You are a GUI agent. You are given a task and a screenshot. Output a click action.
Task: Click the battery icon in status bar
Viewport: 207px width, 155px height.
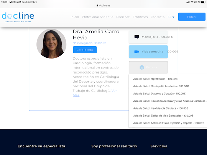[203, 2]
